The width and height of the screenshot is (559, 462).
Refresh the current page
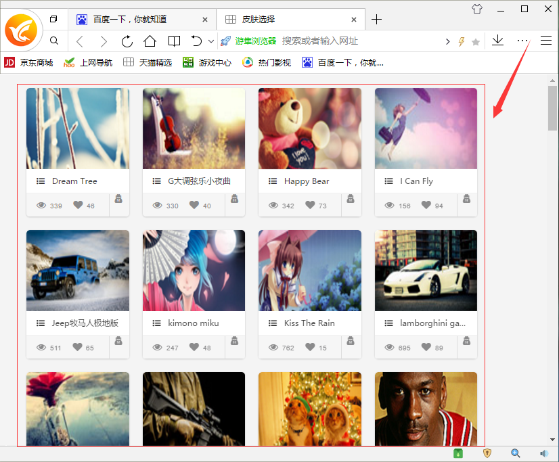(x=127, y=41)
